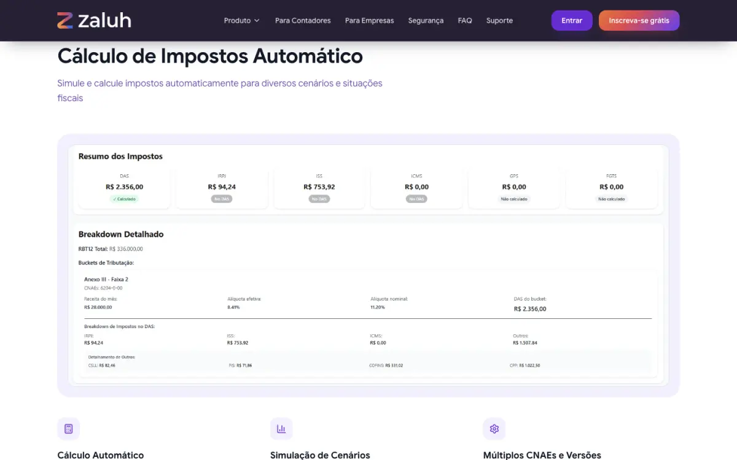Click the PIS: R$ 71,86 entry
This screenshot has height=460, width=737.
click(240, 365)
